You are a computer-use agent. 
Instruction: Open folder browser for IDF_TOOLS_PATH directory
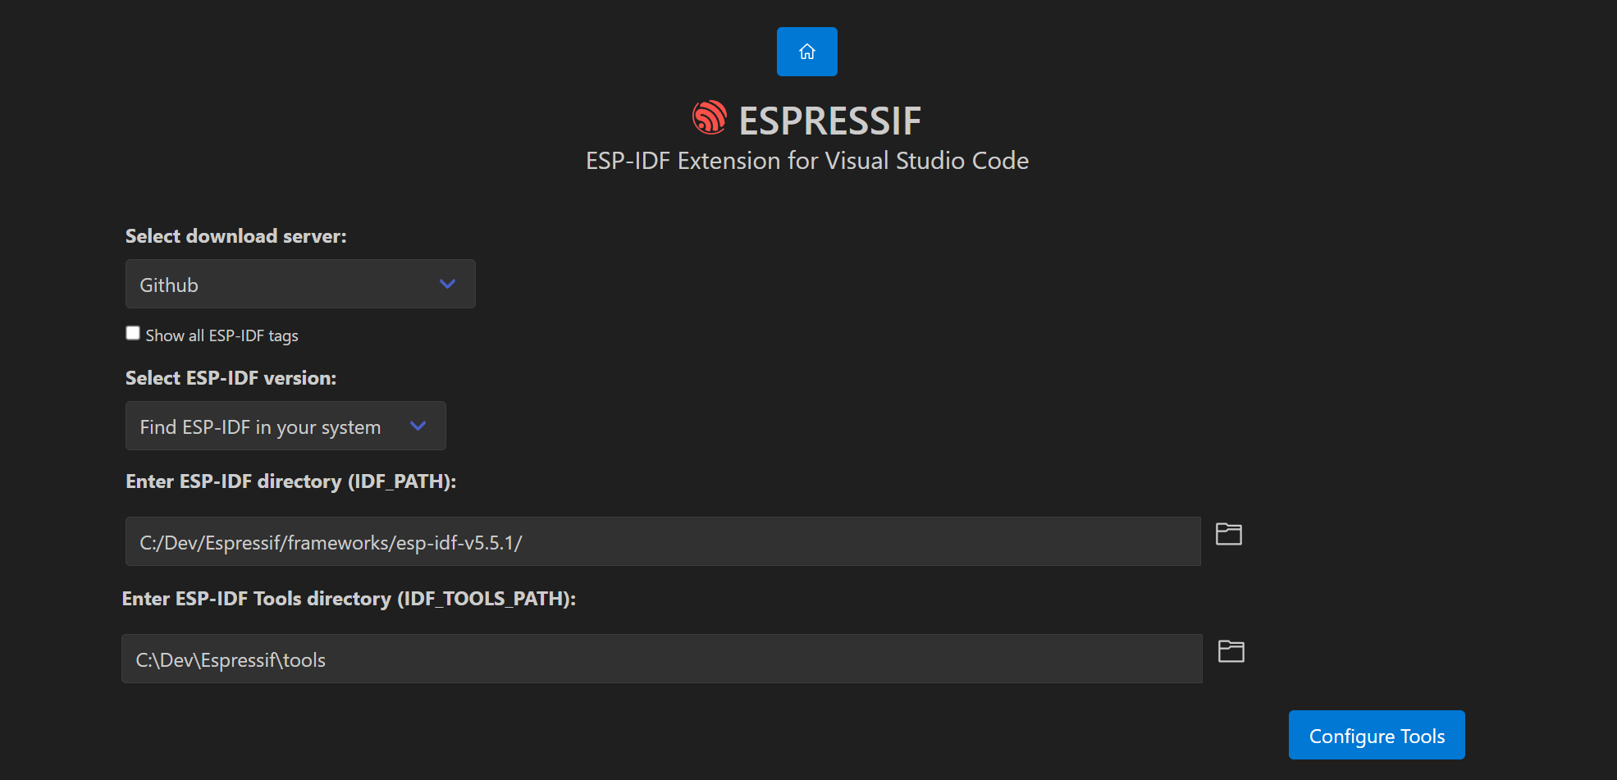tap(1231, 651)
